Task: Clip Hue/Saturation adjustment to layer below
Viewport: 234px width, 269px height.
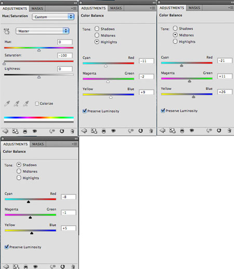Action: tap(25, 131)
